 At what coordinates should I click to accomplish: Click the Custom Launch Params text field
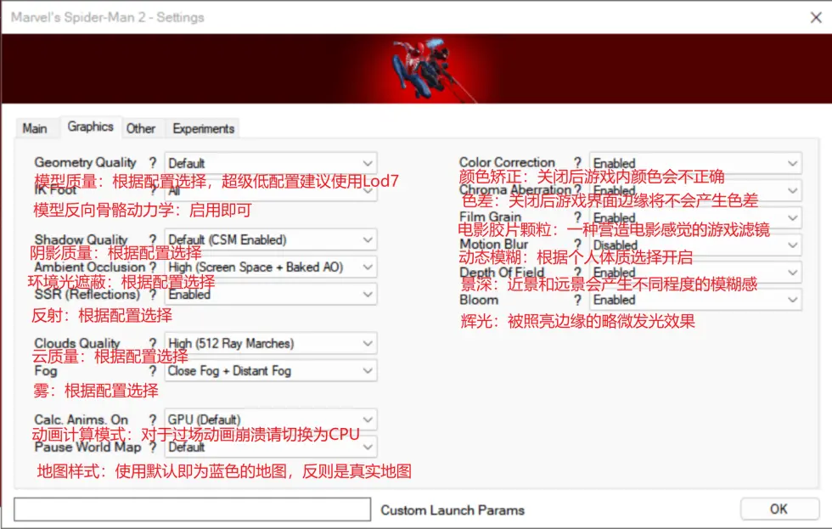coord(192,509)
